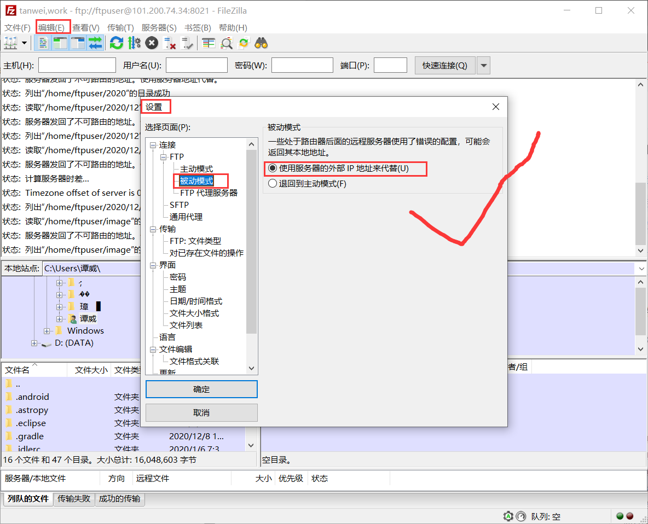Viewport: 648px width, 524px height.
Task: Click the binoculars search files icon
Action: [x=261, y=43]
